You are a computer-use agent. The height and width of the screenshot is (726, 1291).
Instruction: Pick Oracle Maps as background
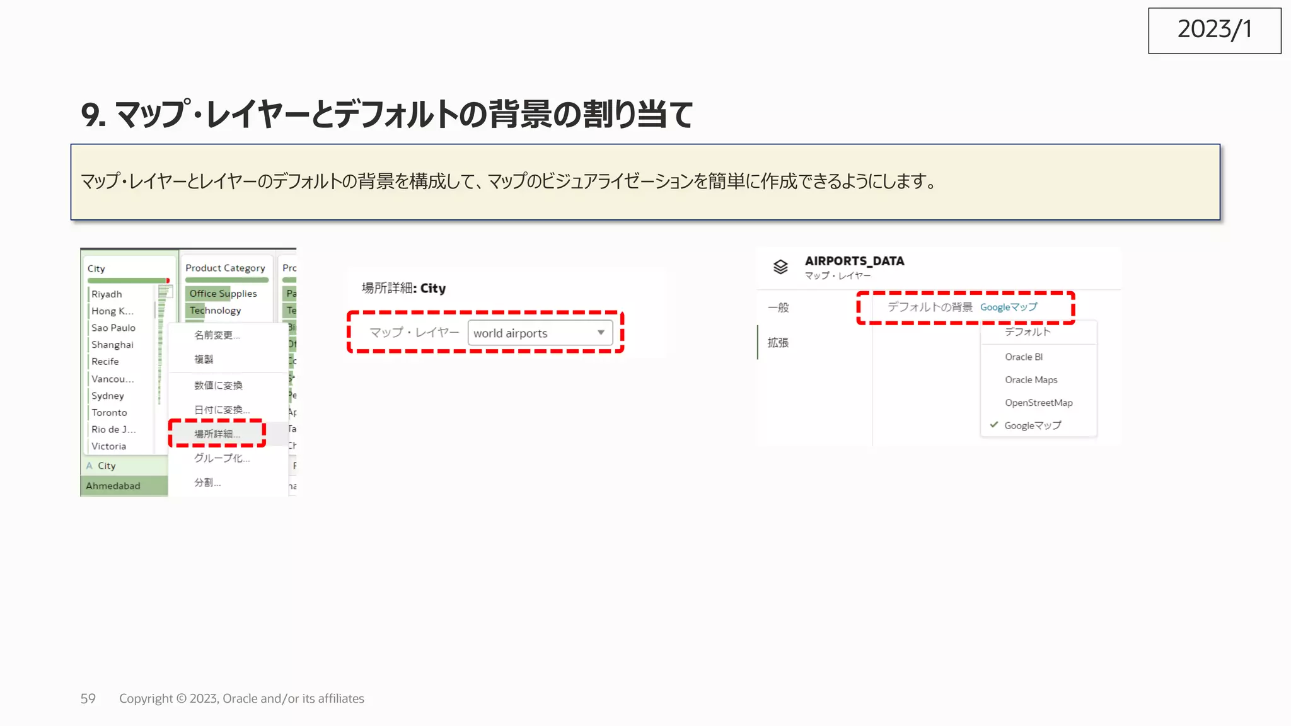1031,380
